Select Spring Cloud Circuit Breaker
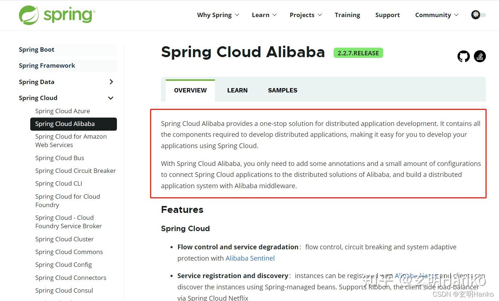Image resolution: width=499 pixels, height=301 pixels. pos(75,171)
